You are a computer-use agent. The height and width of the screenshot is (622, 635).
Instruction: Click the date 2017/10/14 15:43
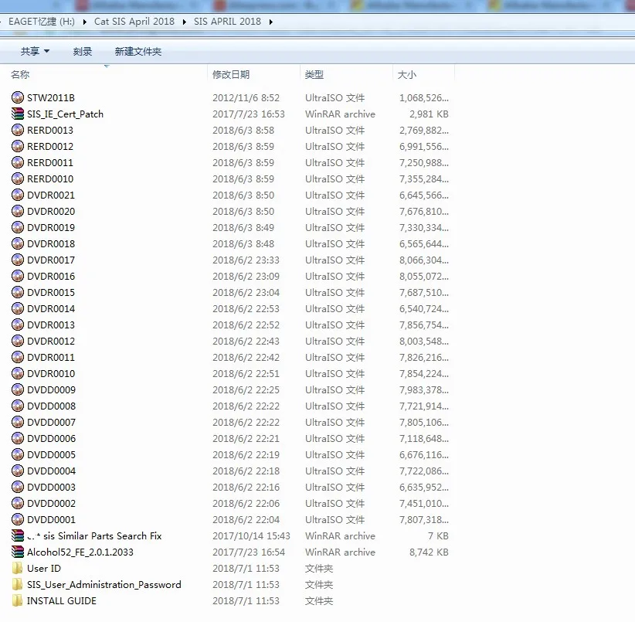pos(251,535)
